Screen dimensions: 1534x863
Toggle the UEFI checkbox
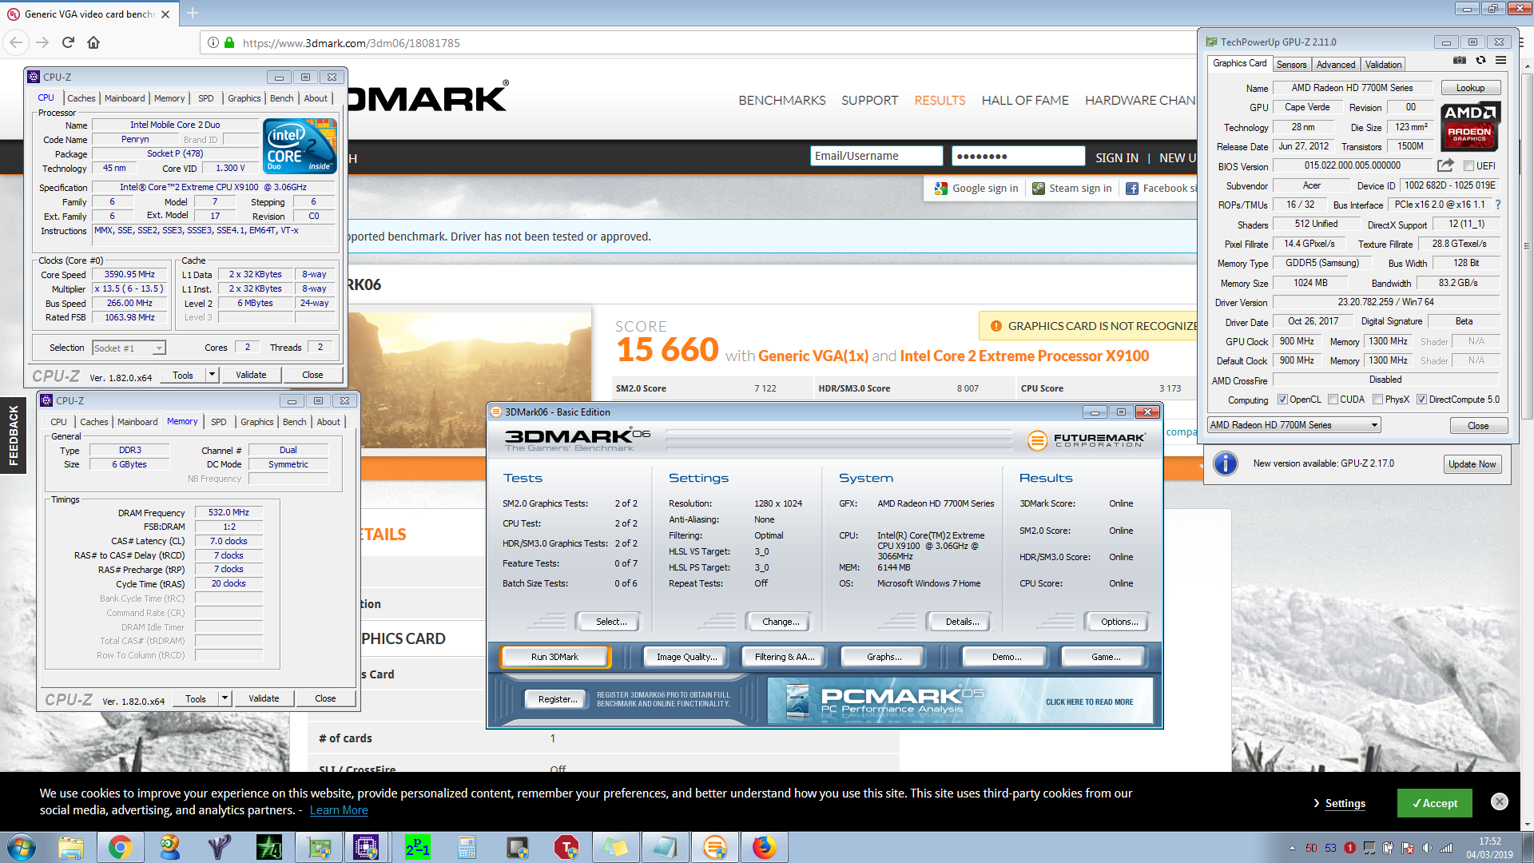pyautogui.click(x=1468, y=166)
